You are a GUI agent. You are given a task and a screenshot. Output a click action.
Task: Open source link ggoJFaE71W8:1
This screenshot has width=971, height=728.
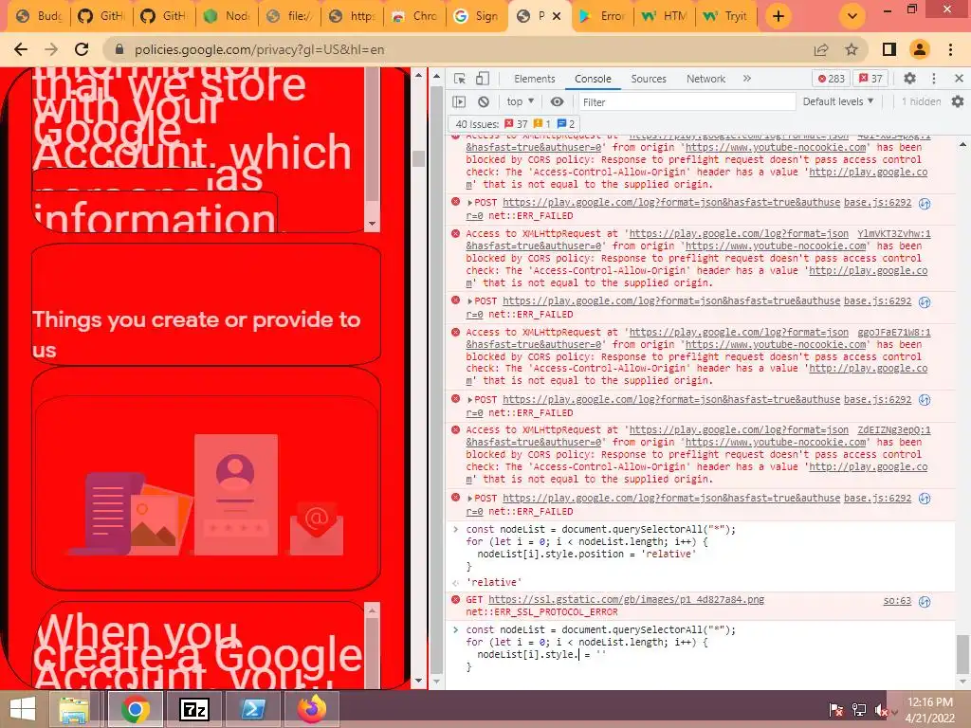point(893,333)
